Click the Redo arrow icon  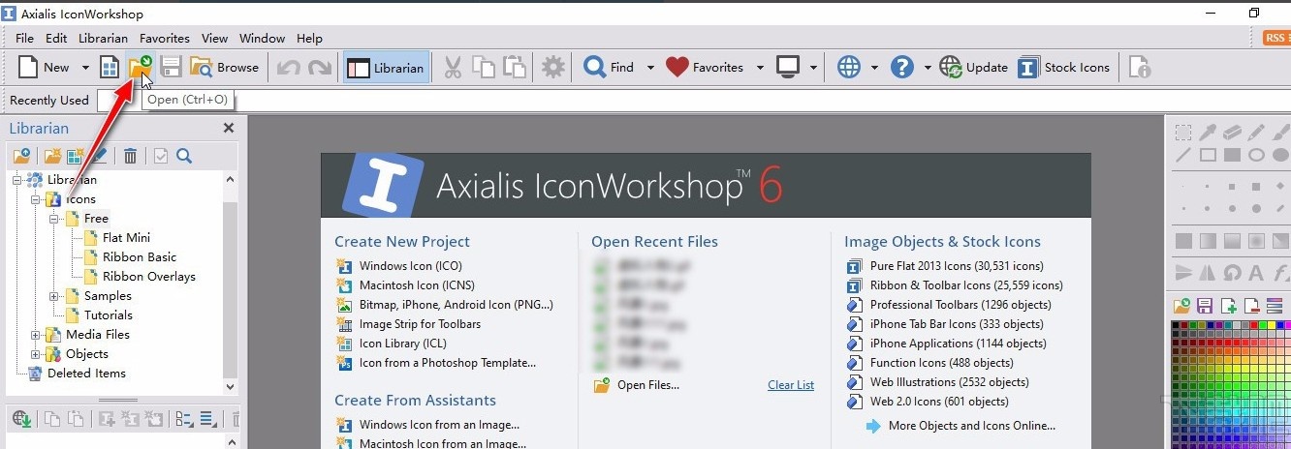point(319,68)
